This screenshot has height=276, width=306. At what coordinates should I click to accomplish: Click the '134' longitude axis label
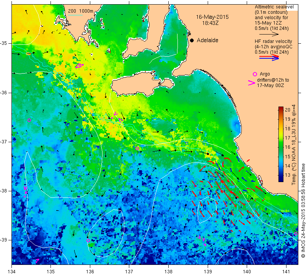point(12,272)
